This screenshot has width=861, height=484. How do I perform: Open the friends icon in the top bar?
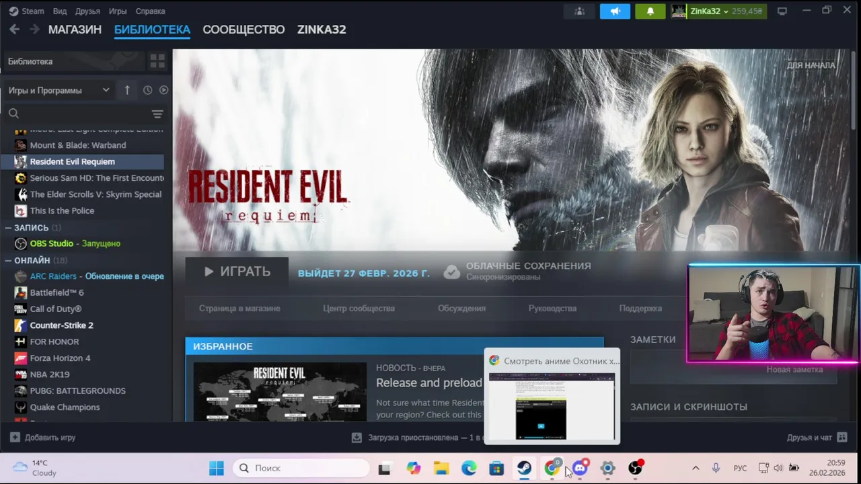point(579,11)
